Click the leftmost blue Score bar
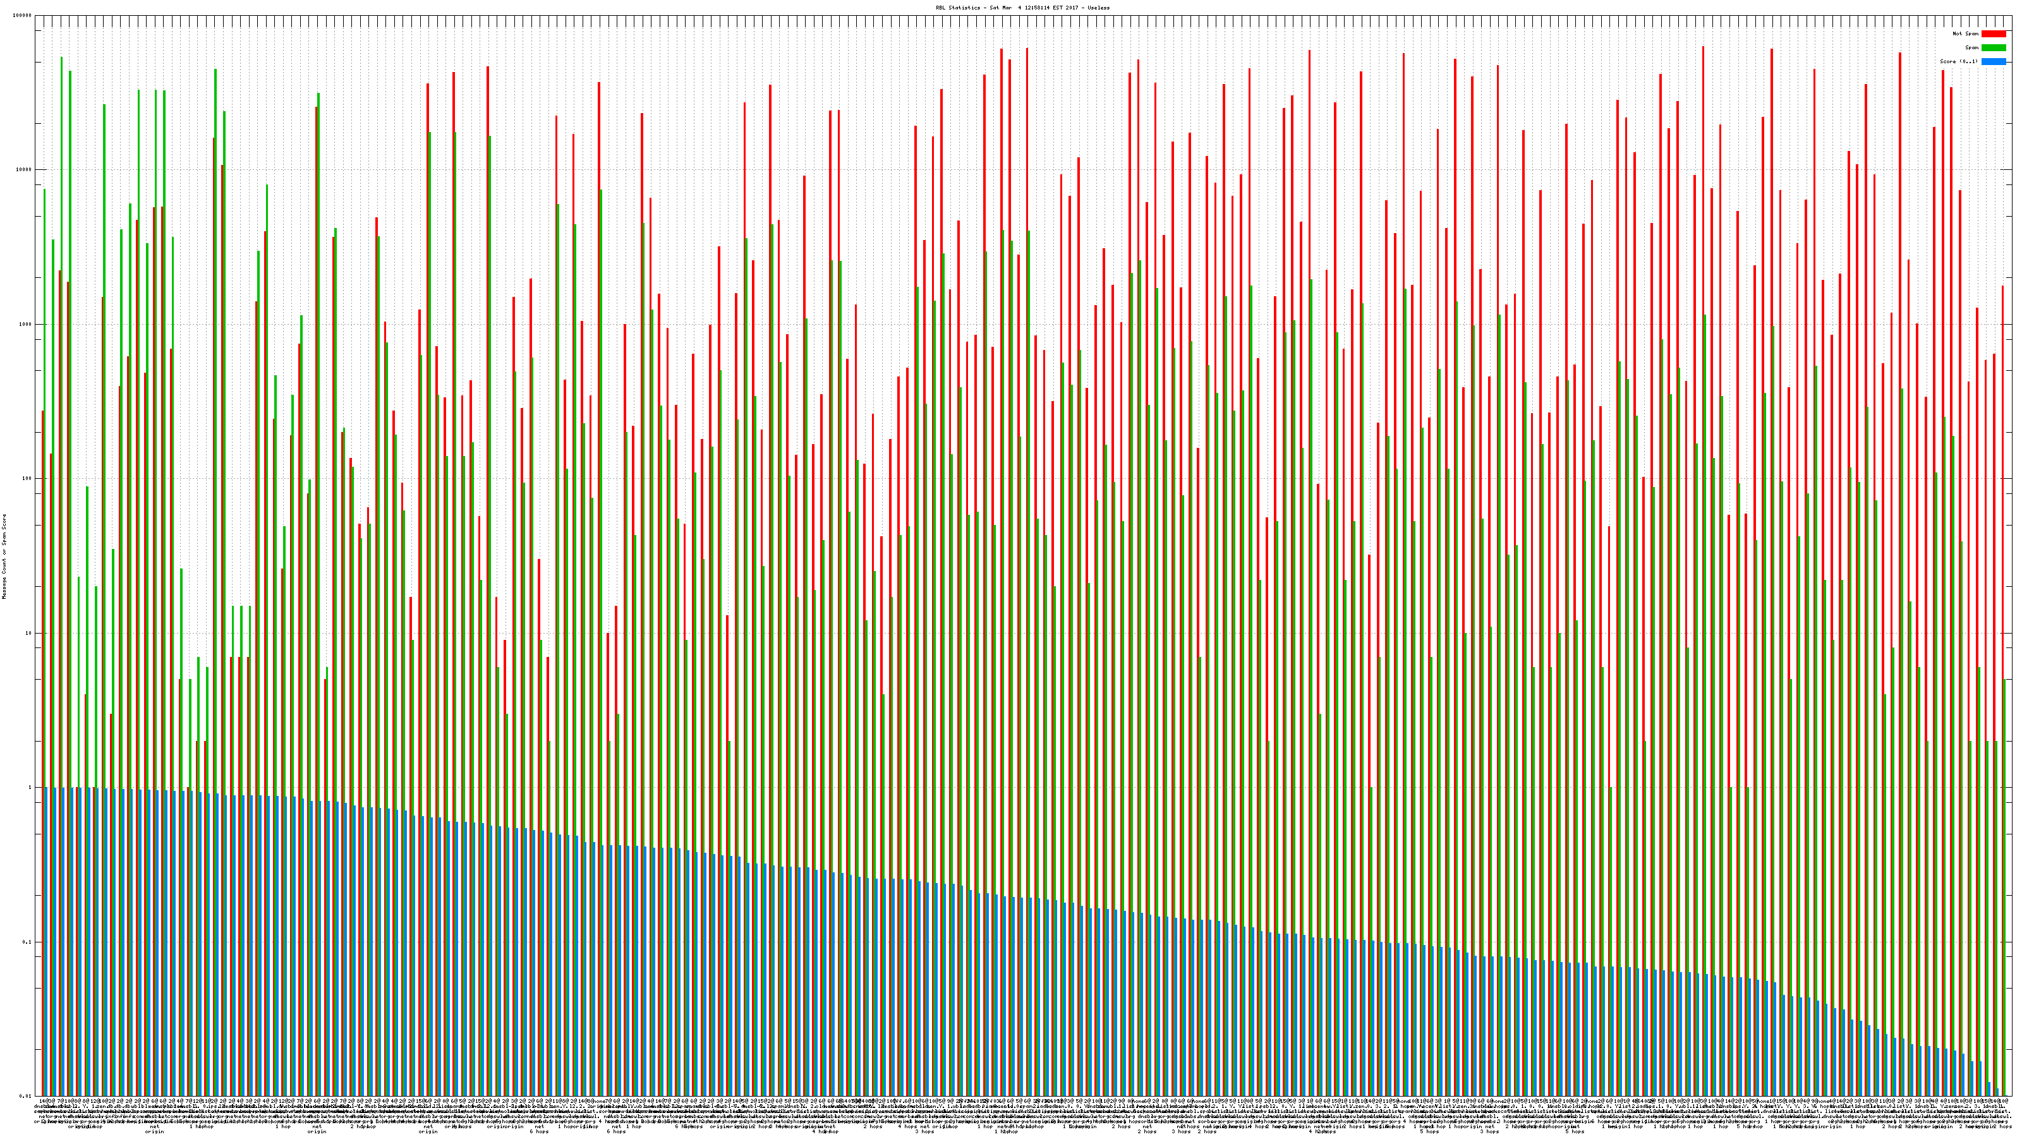Screen dimensions: 2022x1137 pyautogui.click(x=46, y=942)
